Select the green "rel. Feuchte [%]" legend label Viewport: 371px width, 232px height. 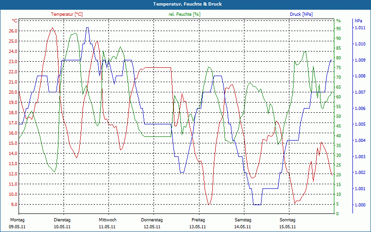pos(184,14)
